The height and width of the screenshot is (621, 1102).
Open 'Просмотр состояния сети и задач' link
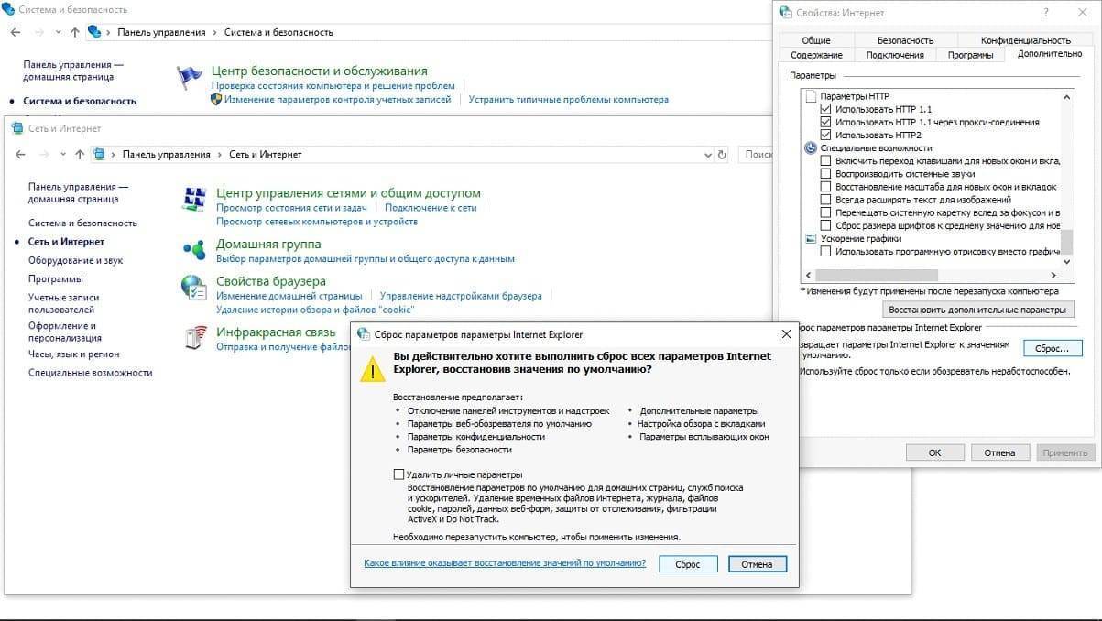coord(292,208)
